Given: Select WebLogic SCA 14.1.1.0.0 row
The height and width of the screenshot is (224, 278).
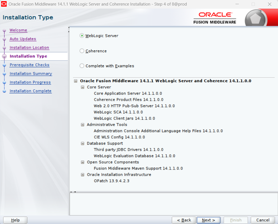Looking at the screenshot, I should pyautogui.click(x=118, y=112).
